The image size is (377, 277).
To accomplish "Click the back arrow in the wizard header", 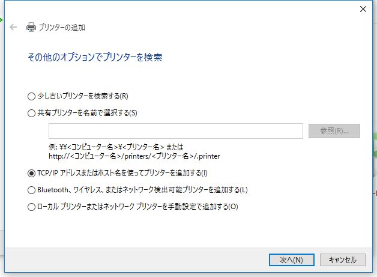I will (13, 27).
